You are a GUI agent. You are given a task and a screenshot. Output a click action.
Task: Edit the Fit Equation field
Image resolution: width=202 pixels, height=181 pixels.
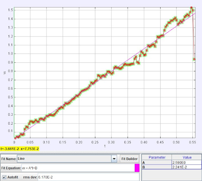coord(78,168)
